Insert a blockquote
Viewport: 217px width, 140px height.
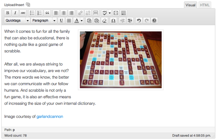[x=47, y=13]
